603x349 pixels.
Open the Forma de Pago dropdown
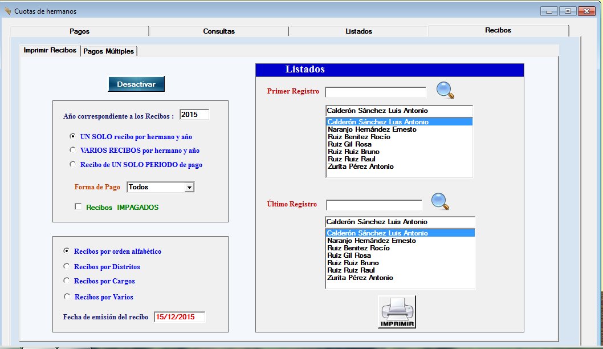coord(190,187)
